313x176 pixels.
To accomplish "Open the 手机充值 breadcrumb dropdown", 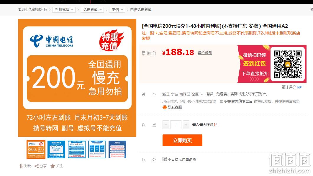I will (x=64, y=9).
